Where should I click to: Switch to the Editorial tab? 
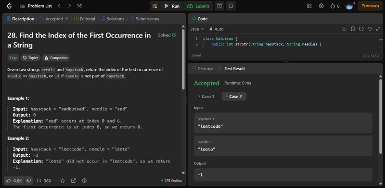coord(85,19)
